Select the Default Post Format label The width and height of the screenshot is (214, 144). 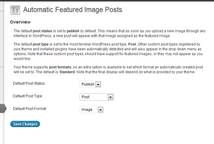[30, 109]
